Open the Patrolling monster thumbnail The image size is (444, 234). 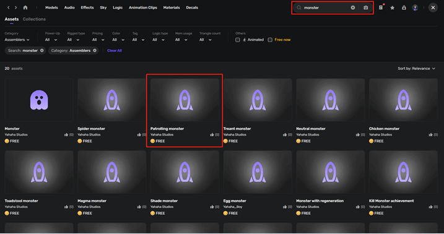(x=185, y=100)
